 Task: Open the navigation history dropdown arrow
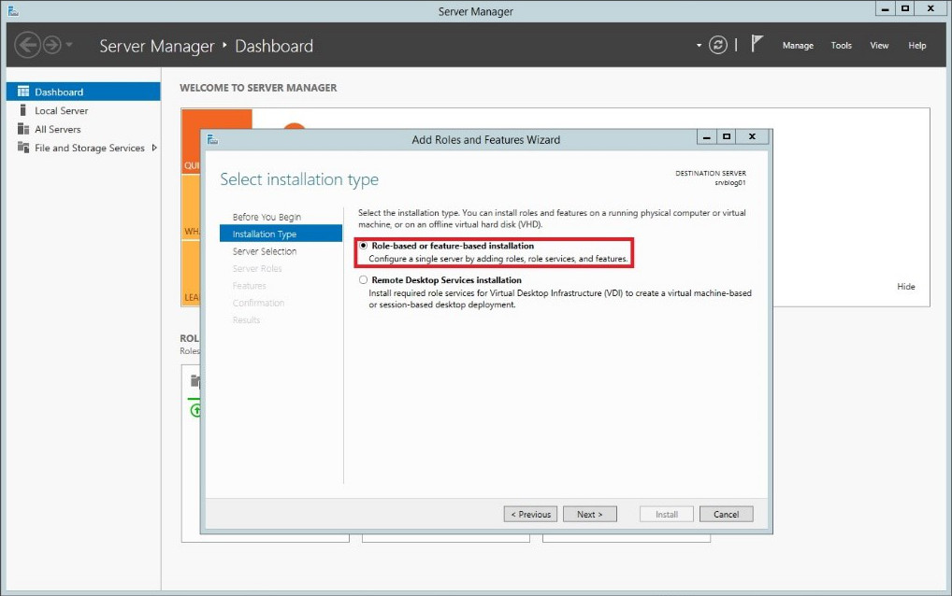point(68,44)
